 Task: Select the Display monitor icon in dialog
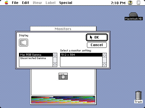[24, 43]
